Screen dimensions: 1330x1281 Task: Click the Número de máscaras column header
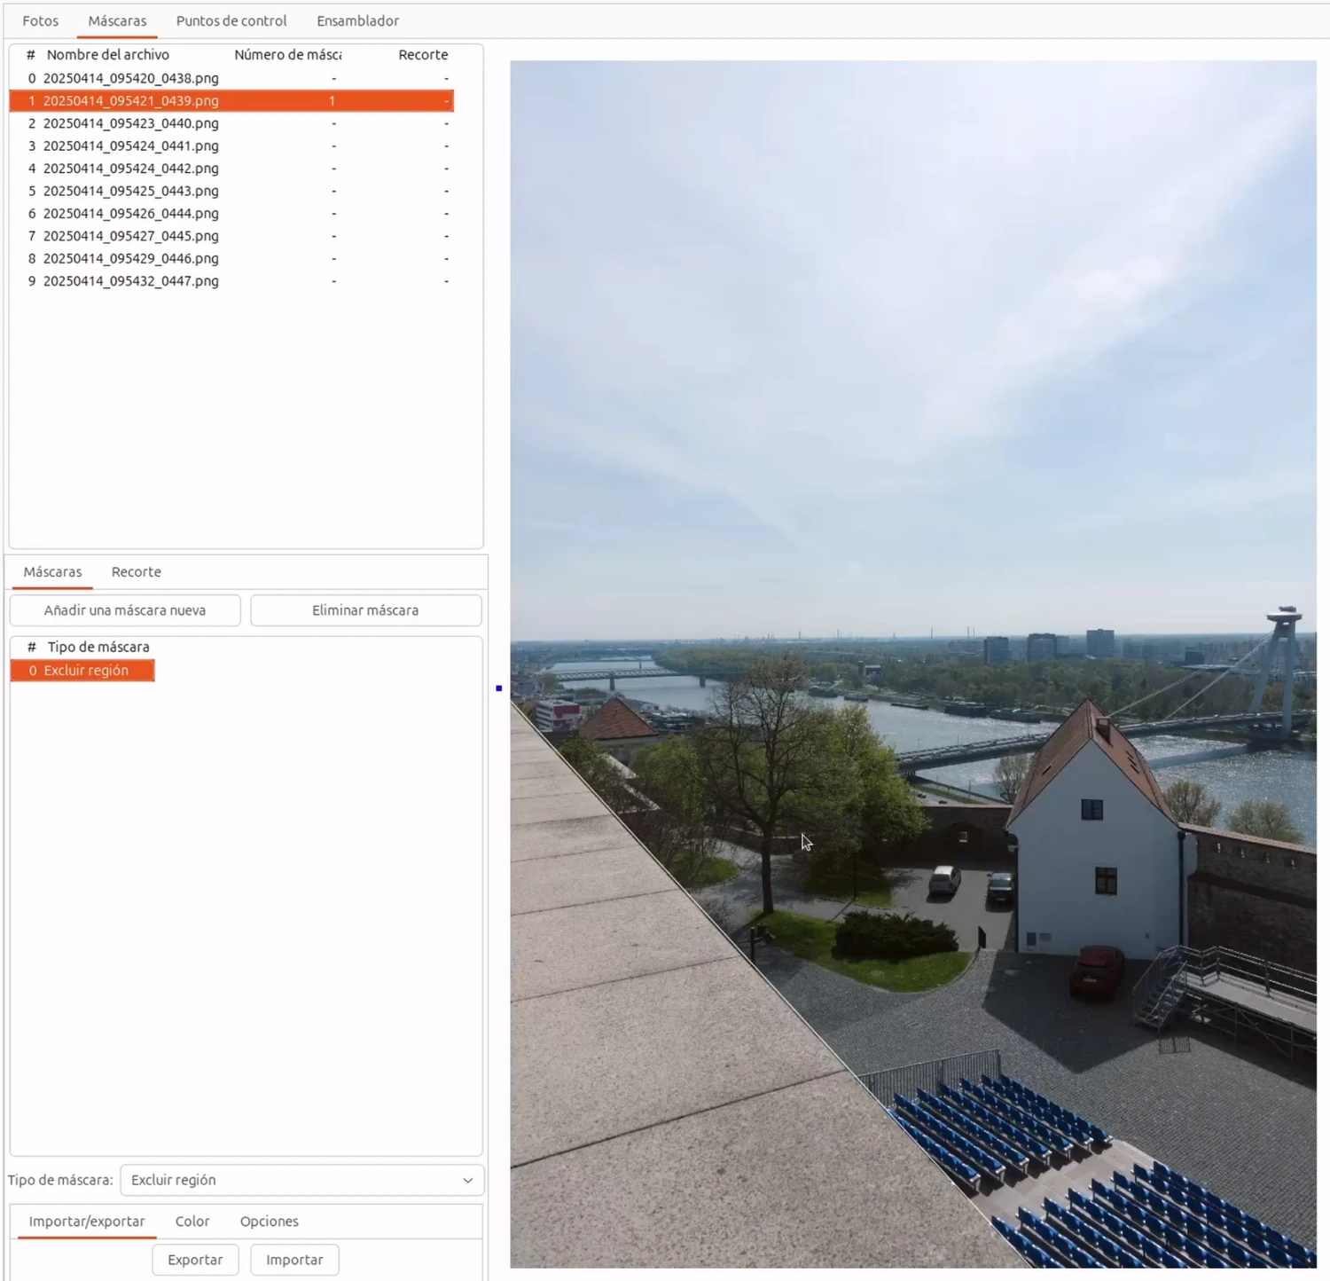287,55
